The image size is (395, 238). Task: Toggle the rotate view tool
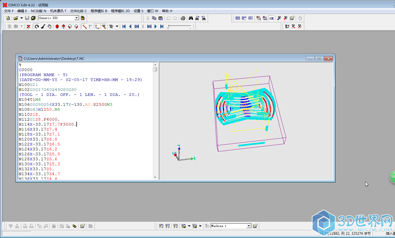click(x=37, y=26)
